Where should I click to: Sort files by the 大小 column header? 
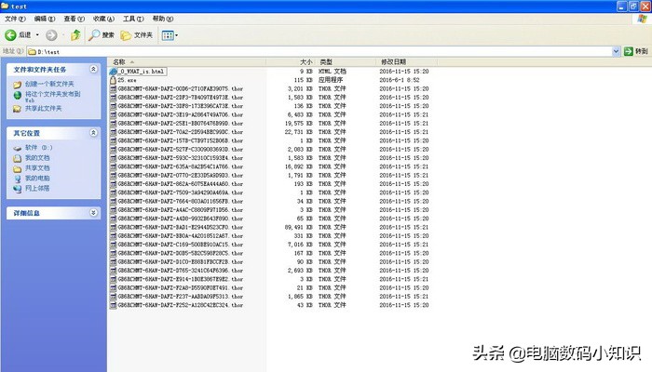[x=291, y=62]
